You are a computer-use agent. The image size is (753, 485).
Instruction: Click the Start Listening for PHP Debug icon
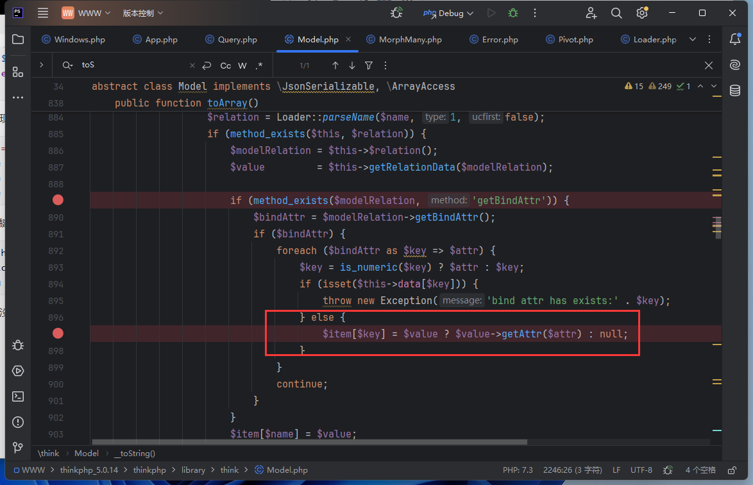point(397,13)
